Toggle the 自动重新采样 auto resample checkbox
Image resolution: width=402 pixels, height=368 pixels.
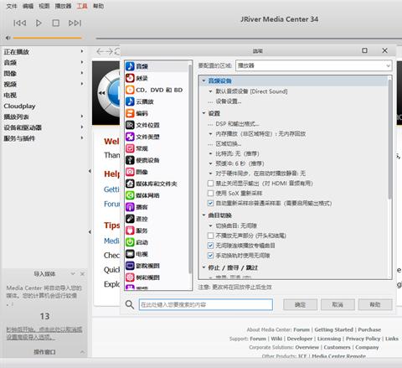211,203
